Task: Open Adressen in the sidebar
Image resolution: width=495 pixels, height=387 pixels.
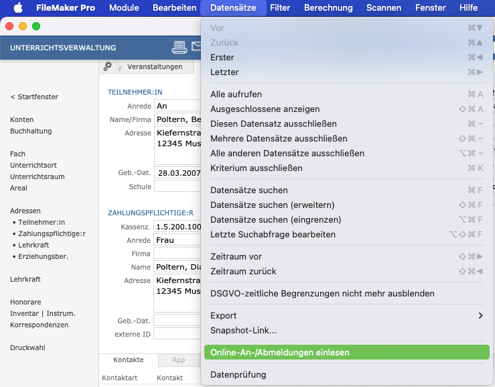Action: 25,211
